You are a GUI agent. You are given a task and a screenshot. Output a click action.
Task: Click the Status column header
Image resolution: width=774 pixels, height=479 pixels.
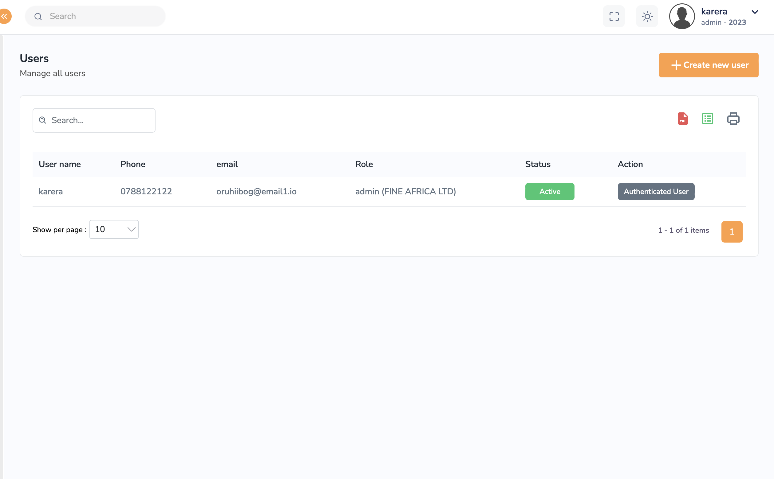click(537, 164)
